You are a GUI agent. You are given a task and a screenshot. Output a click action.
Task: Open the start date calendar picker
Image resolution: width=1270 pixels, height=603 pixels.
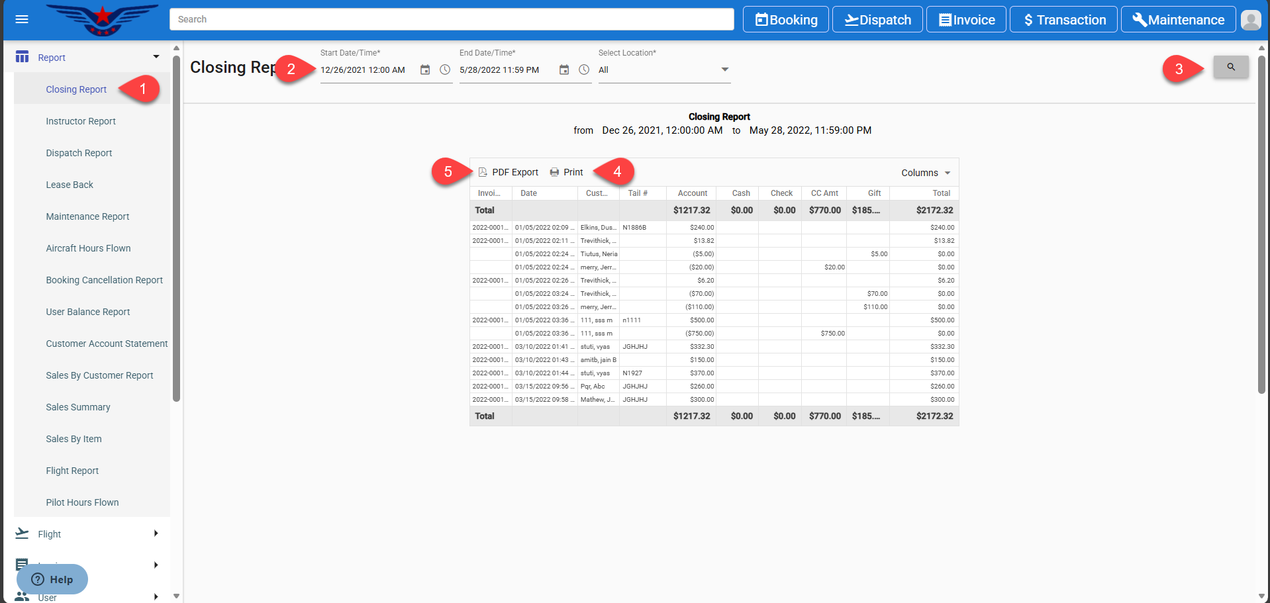425,70
